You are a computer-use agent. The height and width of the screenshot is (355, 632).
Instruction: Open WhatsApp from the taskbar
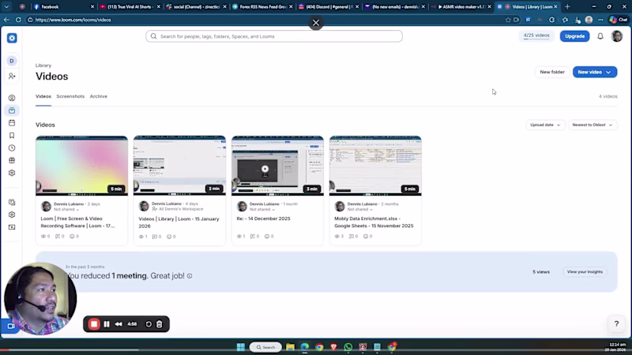(x=348, y=347)
